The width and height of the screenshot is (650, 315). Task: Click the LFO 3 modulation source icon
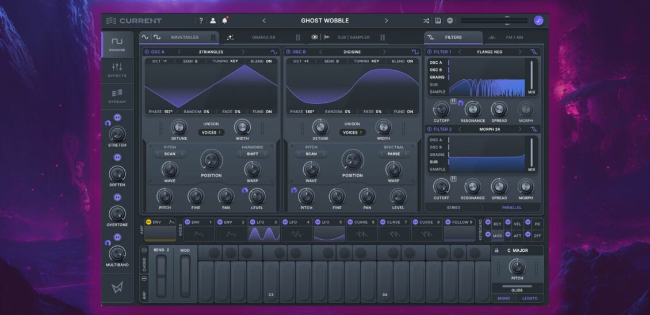[252, 222]
